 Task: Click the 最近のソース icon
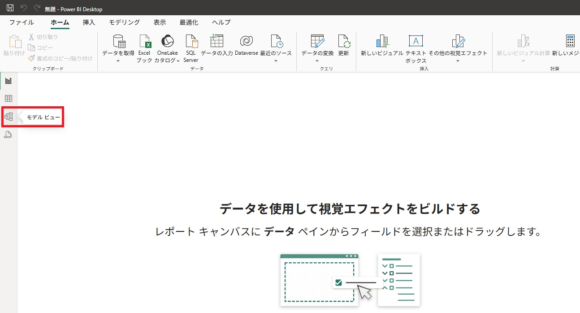tap(277, 41)
